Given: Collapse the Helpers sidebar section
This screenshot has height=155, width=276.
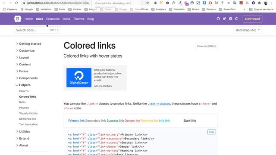Looking at the screenshot, I should [x=23, y=85].
